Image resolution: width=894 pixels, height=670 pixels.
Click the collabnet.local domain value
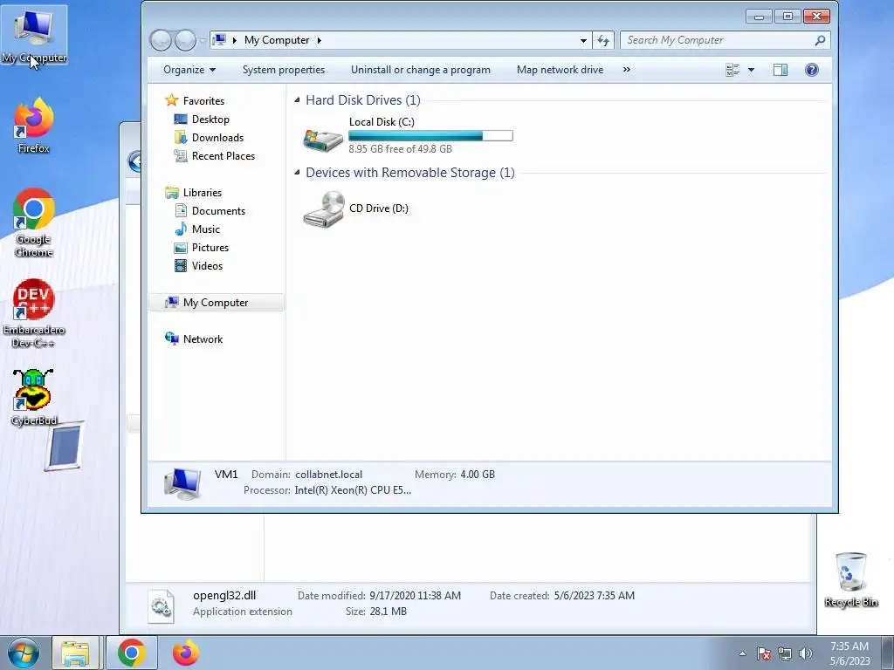(328, 474)
